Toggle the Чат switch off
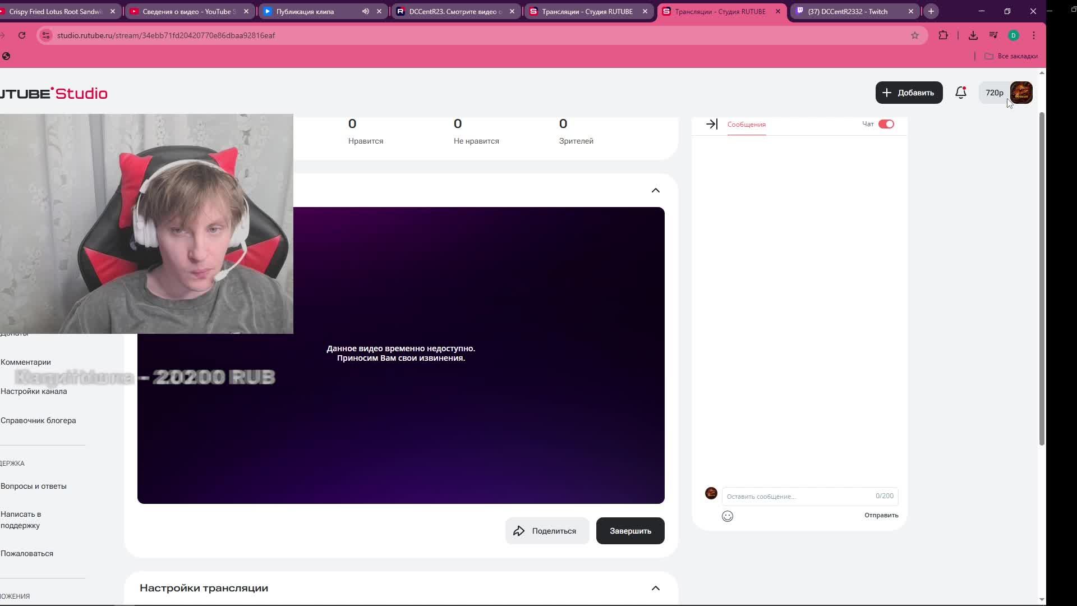The width and height of the screenshot is (1077, 606). (886, 124)
